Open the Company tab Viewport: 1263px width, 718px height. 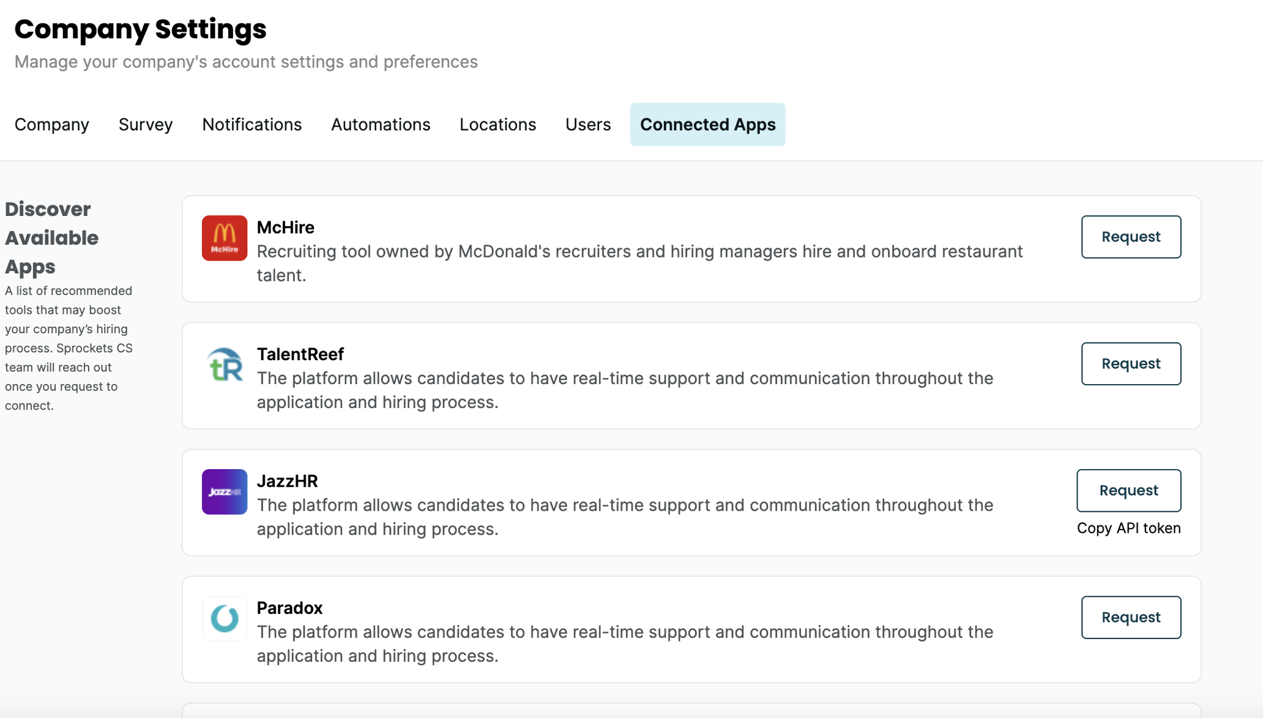pos(52,125)
